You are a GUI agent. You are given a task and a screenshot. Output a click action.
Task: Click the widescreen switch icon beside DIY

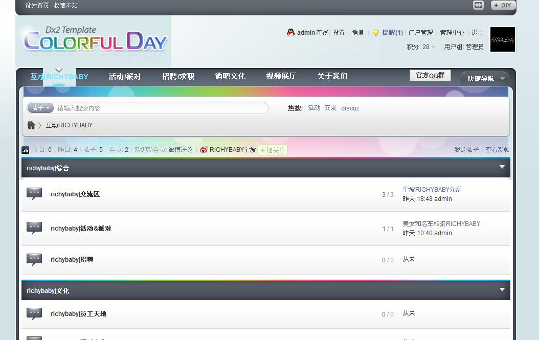(x=478, y=5)
